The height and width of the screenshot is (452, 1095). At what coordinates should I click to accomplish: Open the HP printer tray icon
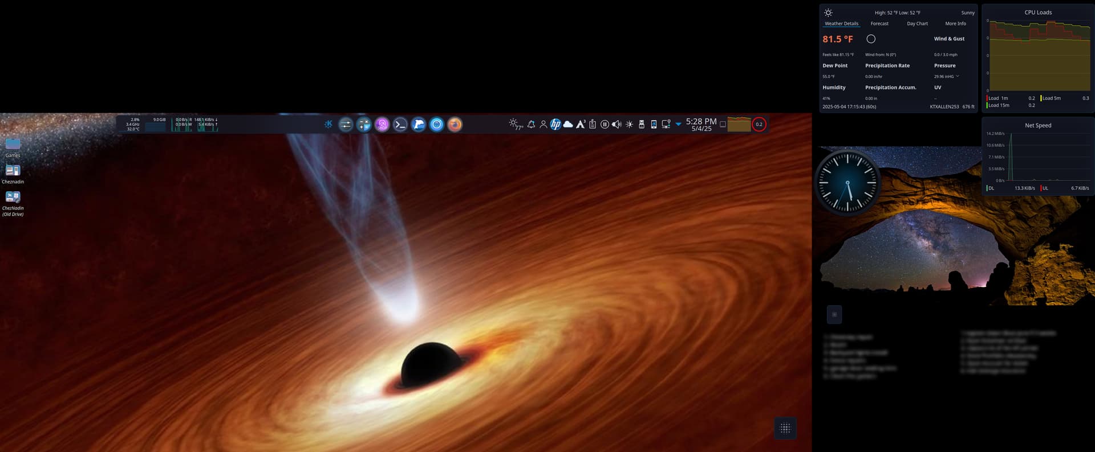tap(555, 124)
